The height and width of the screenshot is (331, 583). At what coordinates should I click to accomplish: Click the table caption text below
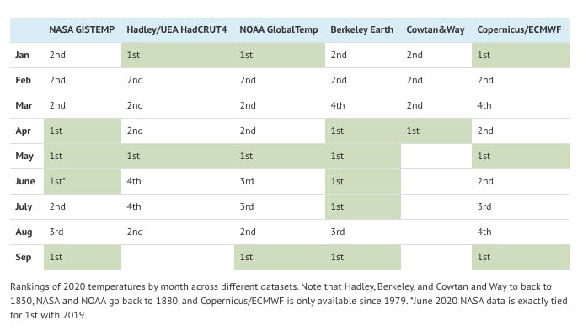point(288,301)
